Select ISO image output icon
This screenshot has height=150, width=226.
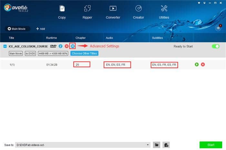click(166, 145)
